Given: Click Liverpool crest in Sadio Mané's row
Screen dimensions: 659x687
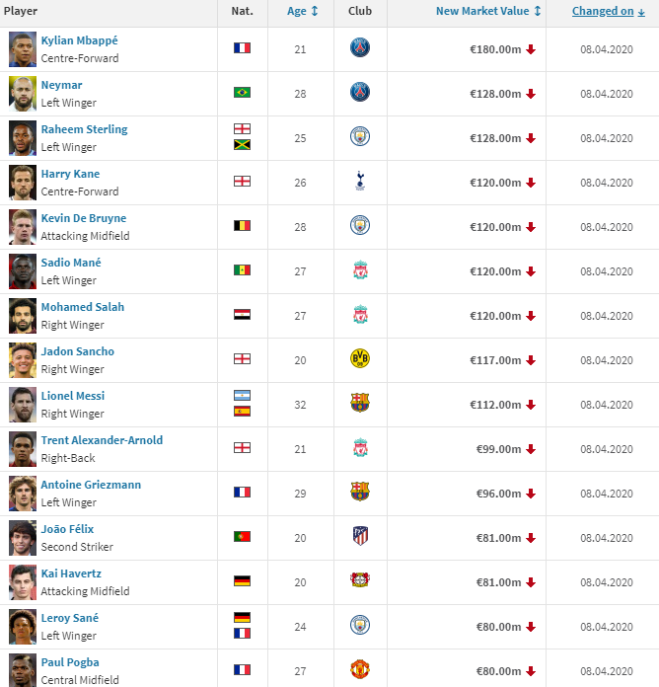Looking at the screenshot, I should click(x=360, y=269).
